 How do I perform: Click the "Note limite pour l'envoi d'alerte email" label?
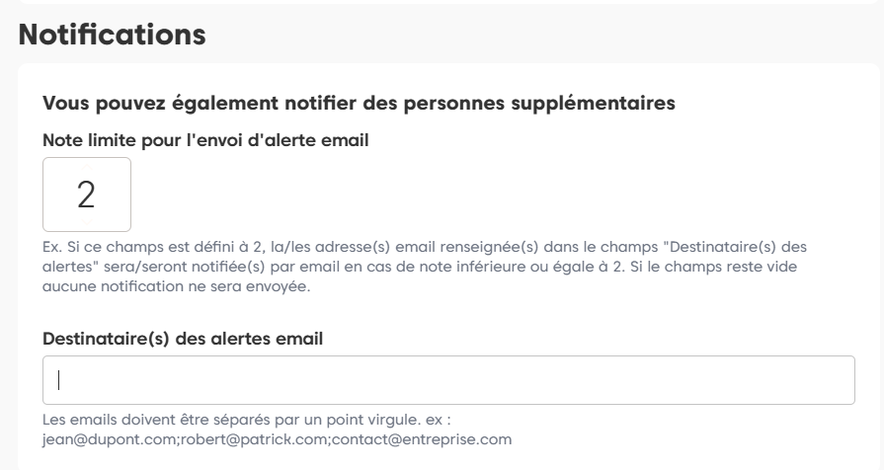pos(205,140)
